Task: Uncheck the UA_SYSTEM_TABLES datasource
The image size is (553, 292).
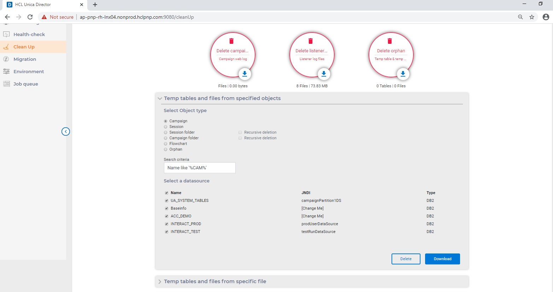Action: [166, 201]
